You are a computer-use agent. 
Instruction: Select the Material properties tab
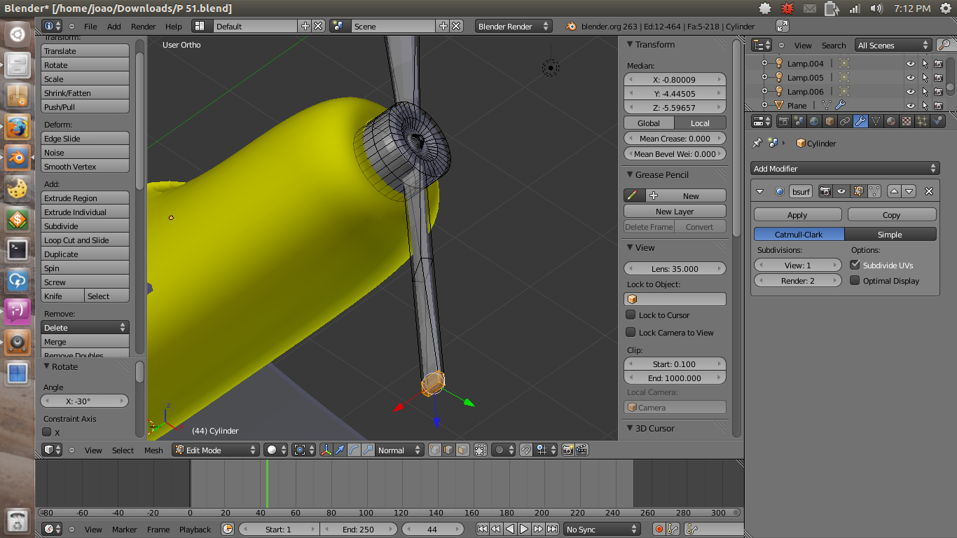(890, 120)
